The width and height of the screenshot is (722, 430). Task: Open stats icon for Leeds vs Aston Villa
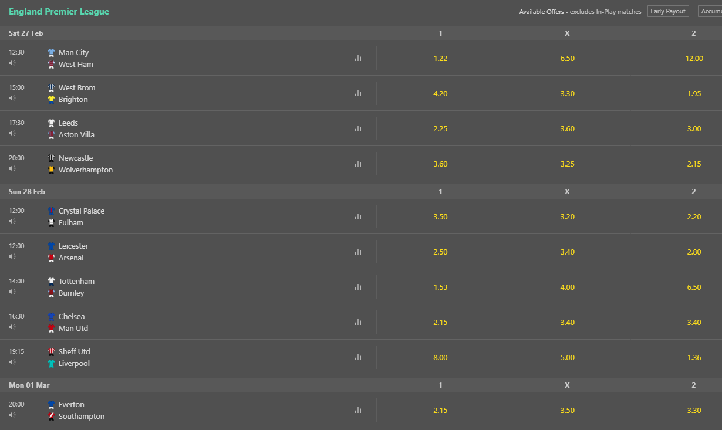point(357,128)
